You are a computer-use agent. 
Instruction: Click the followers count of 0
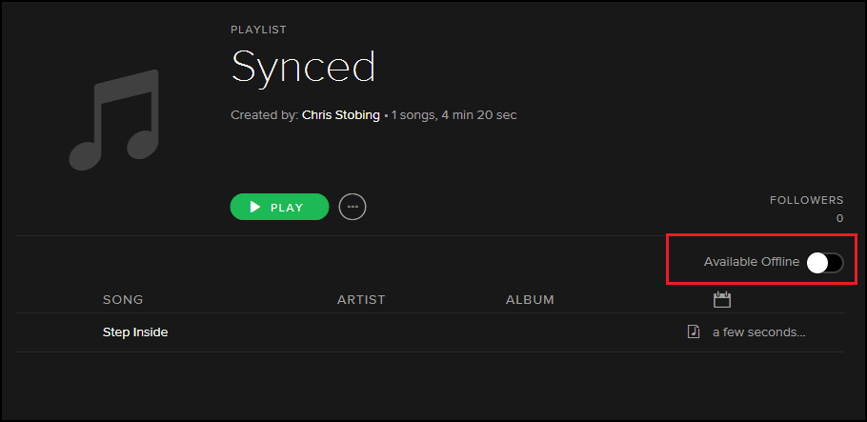tap(839, 218)
